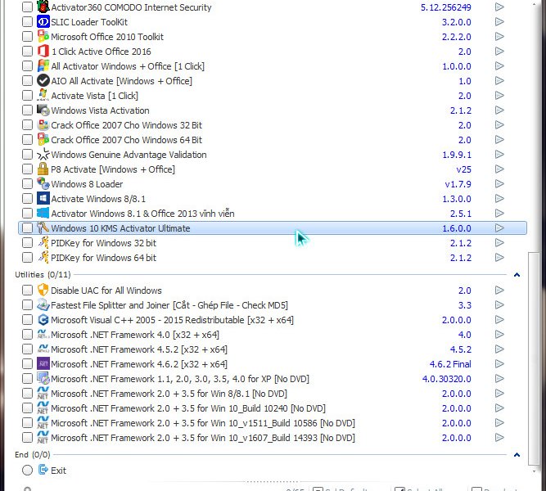The image size is (546, 491).
Task: Click the .NET Framework 4.6.2 purple icon
Action: pos(43,364)
